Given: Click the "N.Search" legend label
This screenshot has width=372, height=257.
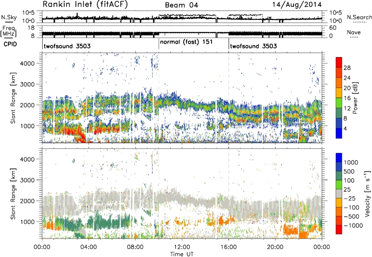Looking at the screenshot, I should pyautogui.click(x=359, y=17).
